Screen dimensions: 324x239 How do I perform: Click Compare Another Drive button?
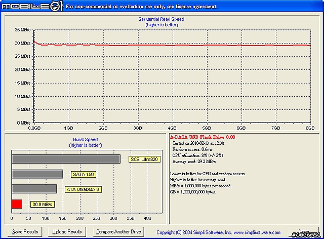(118, 232)
